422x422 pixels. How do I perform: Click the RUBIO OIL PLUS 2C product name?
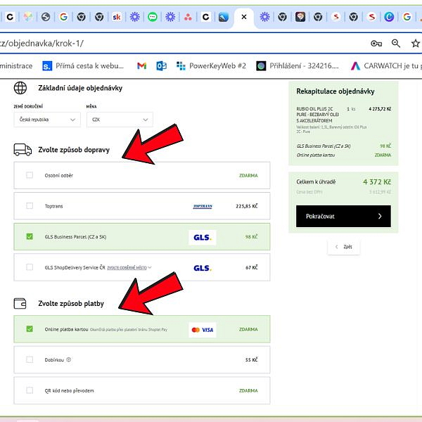(x=318, y=115)
